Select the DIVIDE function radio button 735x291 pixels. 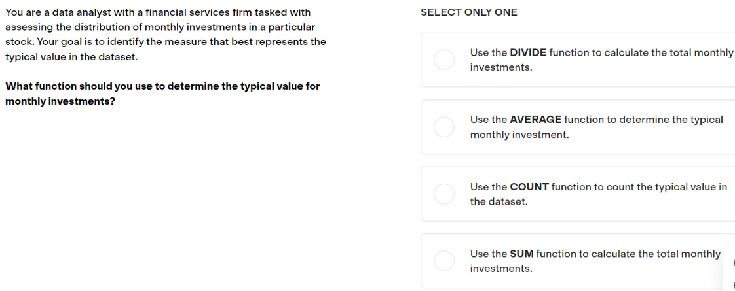point(444,60)
